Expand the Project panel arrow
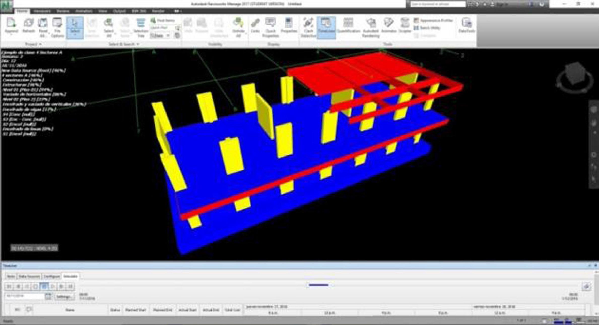599x325 pixels. [x=40, y=44]
